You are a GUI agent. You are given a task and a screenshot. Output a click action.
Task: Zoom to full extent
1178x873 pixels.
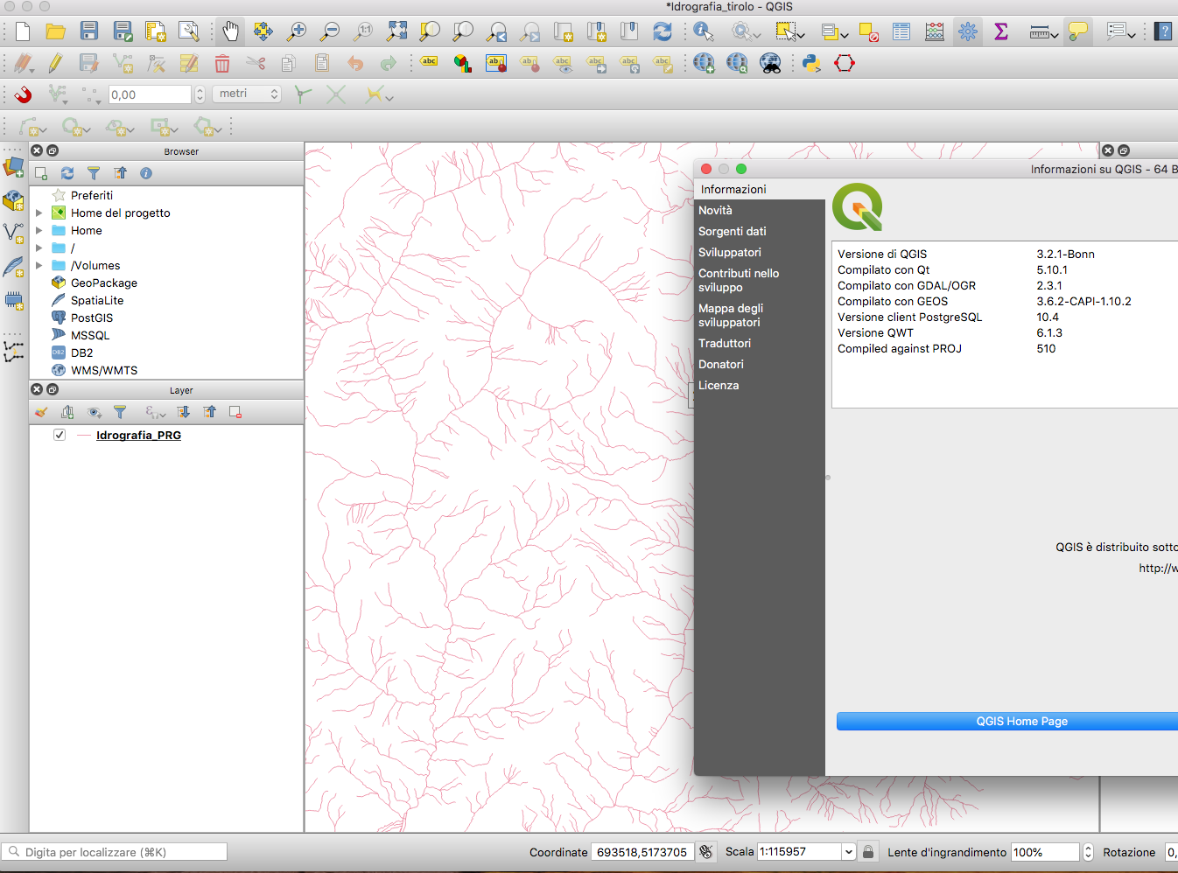click(x=397, y=31)
